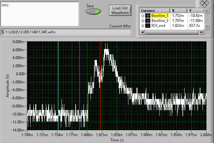Select the ROI_end cursor row name
The height and width of the screenshot is (143, 214).
click(158, 26)
